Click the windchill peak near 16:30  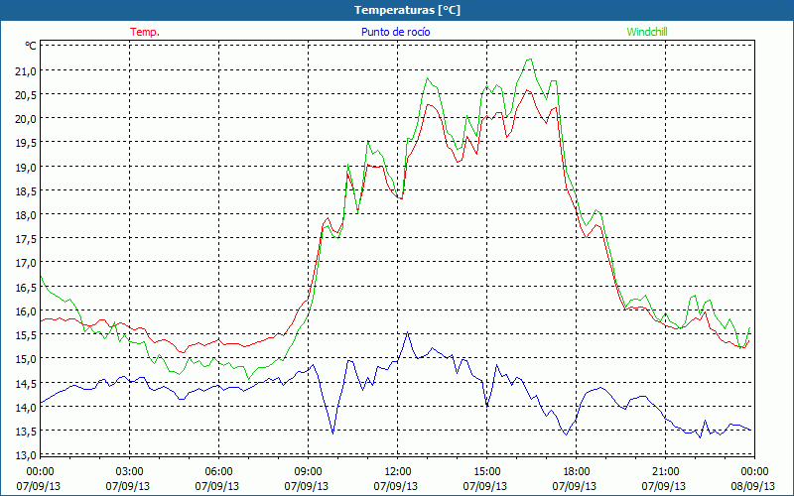tap(530, 60)
